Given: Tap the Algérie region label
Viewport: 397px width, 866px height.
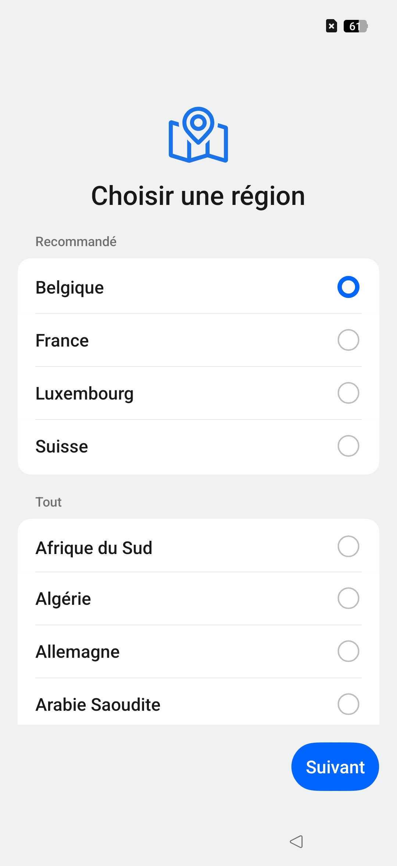Looking at the screenshot, I should click(x=63, y=599).
